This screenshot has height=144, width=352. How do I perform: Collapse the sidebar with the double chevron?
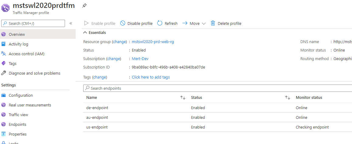70,23
